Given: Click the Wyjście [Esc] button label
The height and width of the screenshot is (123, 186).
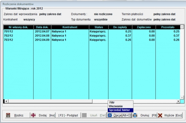Looking at the screenshot, I should point(173,115).
